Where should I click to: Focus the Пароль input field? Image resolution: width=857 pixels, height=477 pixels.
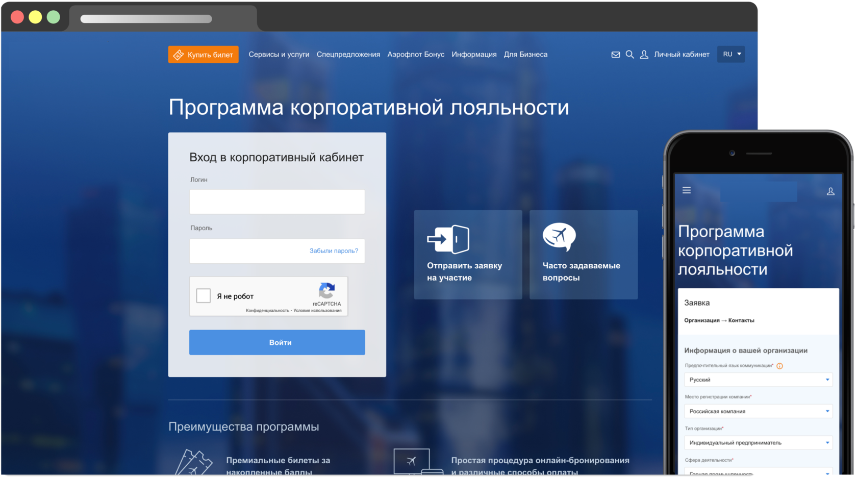(x=277, y=250)
